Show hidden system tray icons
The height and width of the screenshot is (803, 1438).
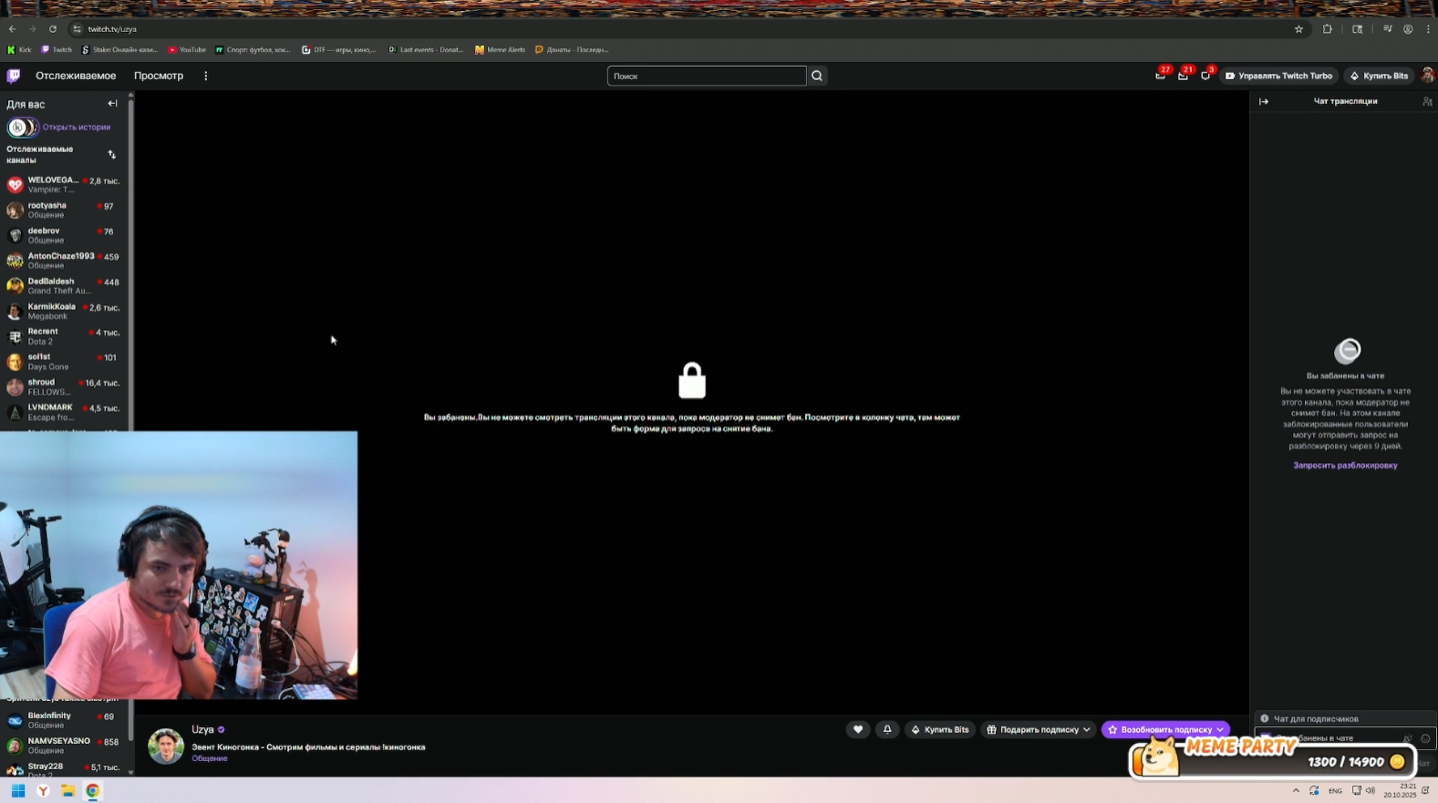pyautogui.click(x=1296, y=790)
